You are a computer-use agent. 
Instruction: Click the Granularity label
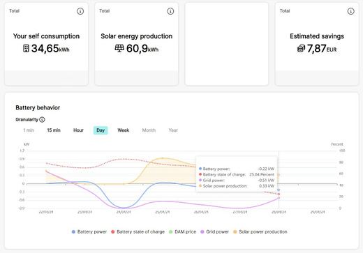point(27,120)
